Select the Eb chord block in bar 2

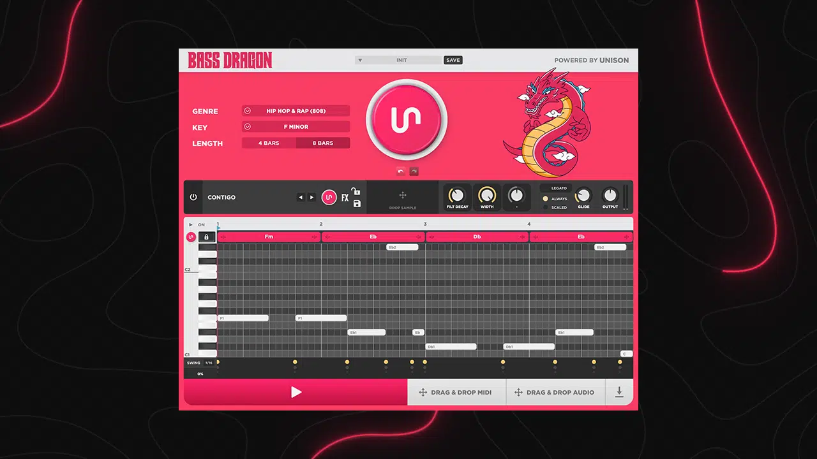[x=373, y=237]
